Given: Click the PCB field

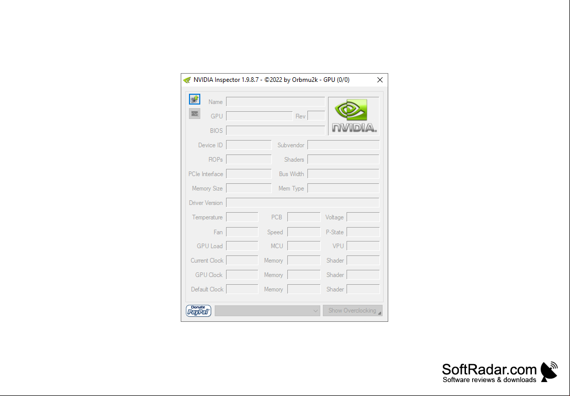Looking at the screenshot, I should [304, 217].
